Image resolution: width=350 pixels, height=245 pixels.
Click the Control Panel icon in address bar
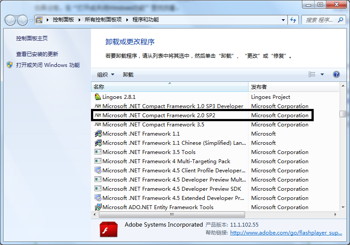tap(39, 20)
